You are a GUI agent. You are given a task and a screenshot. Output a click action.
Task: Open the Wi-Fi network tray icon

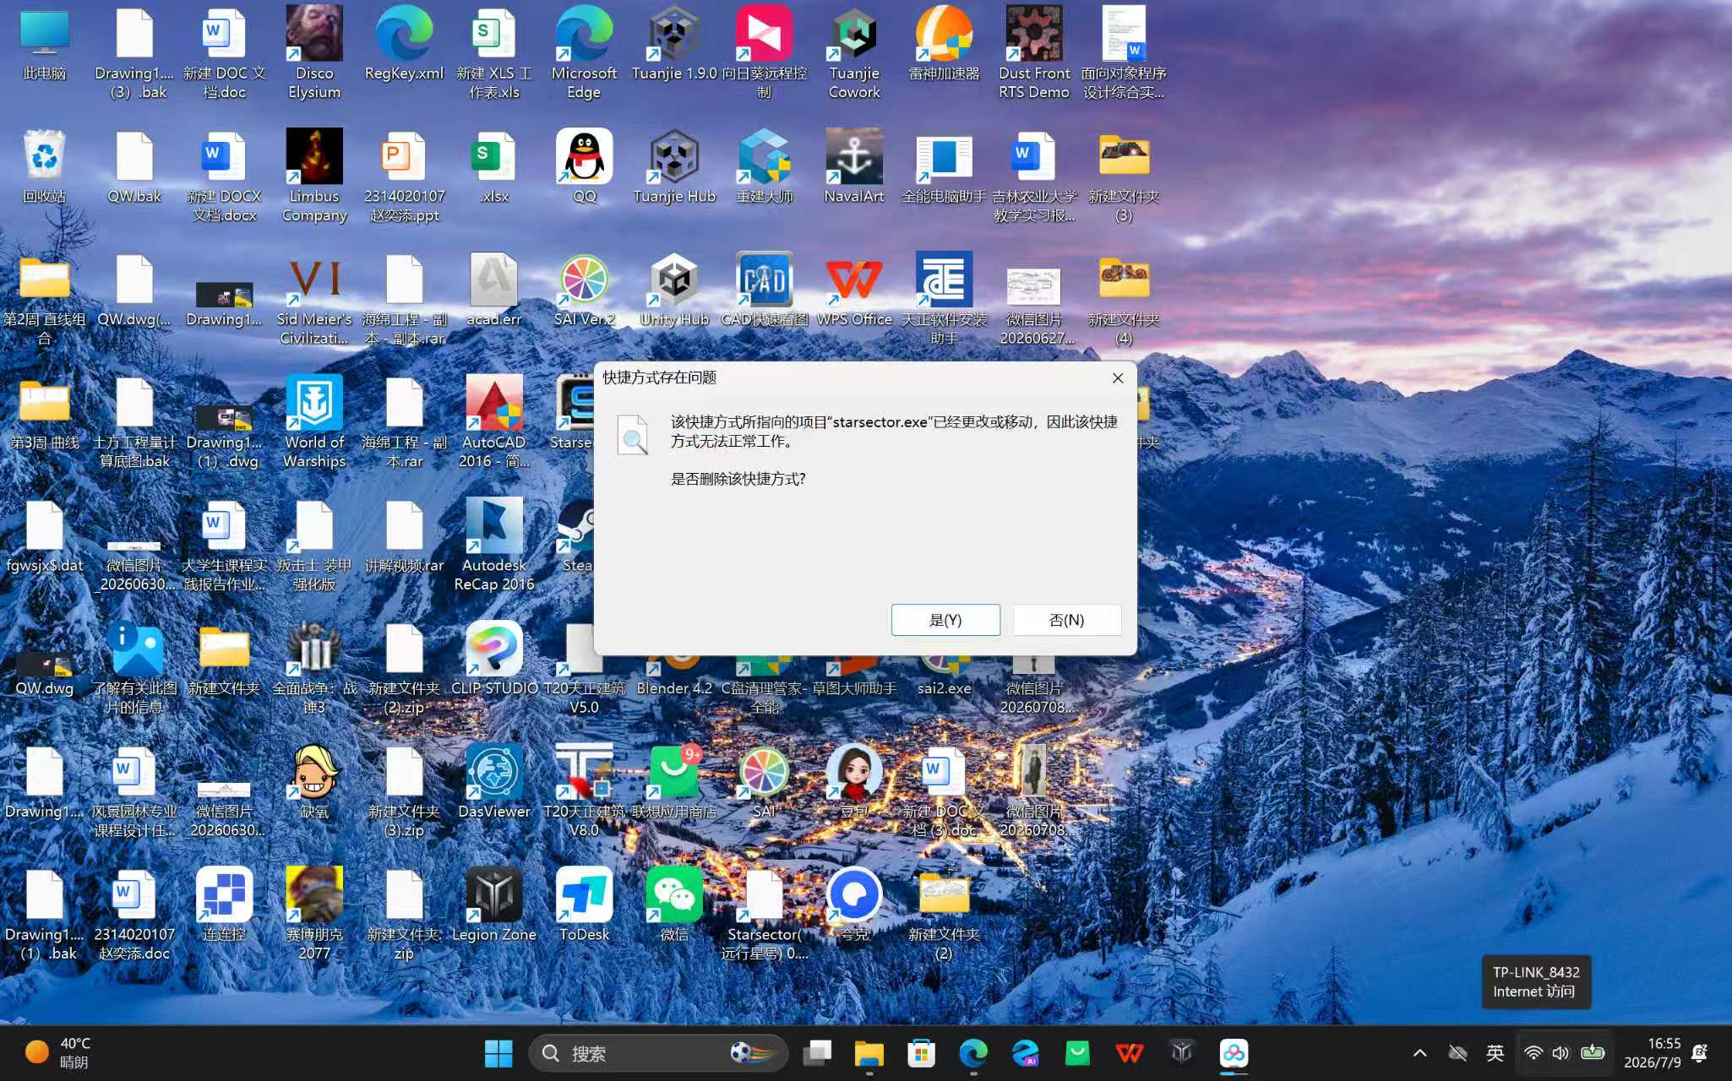click(1533, 1053)
